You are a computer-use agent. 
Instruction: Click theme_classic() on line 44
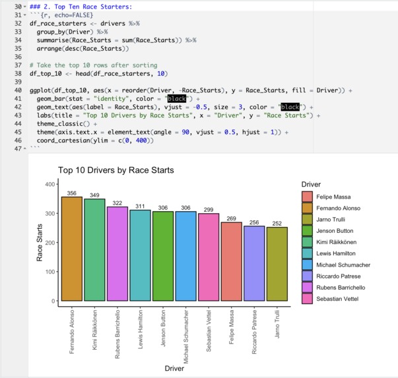tap(63, 124)
